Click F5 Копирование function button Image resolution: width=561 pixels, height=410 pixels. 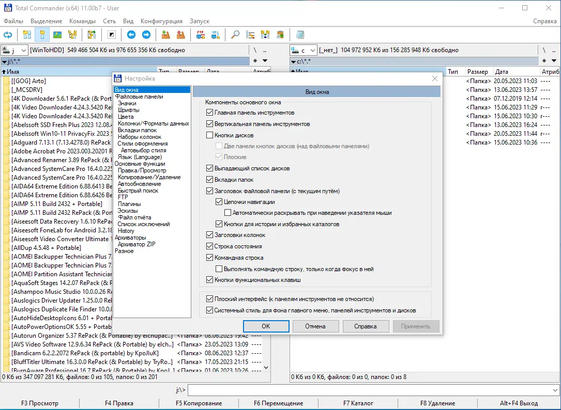[199, 403]
